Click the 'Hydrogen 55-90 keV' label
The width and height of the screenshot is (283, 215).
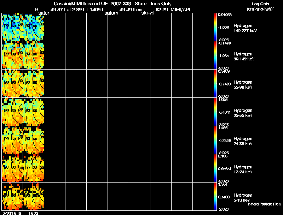click(243, 85)
